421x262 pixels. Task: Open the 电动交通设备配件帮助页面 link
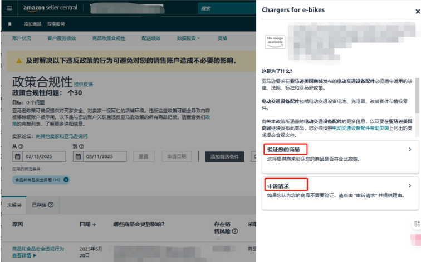click(x=361, y=128)
